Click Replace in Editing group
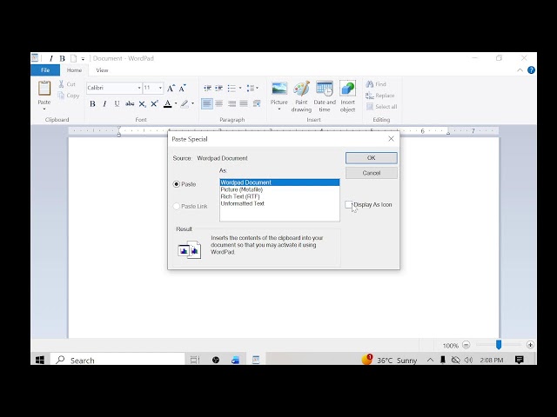Viewport: 557px width, 417px height. pos(379,96)
